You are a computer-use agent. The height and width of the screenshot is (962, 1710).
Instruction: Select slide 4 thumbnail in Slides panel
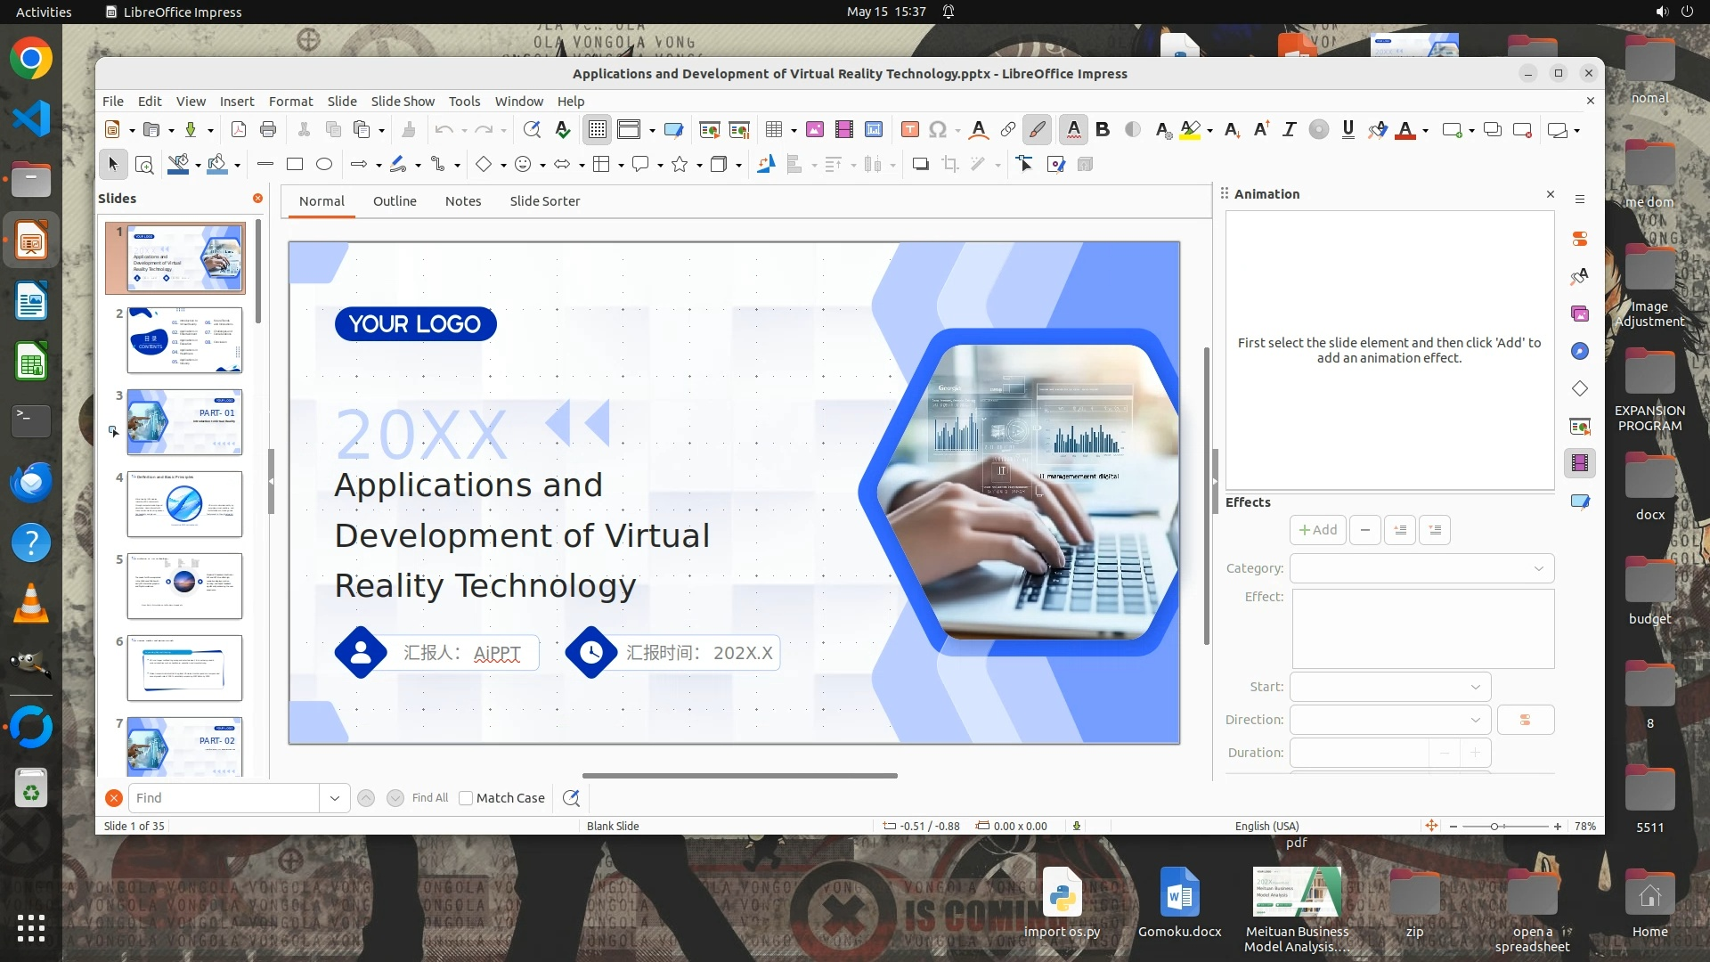[184, 504]
